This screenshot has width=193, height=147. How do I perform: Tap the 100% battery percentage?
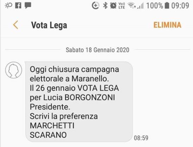(155, 6)
